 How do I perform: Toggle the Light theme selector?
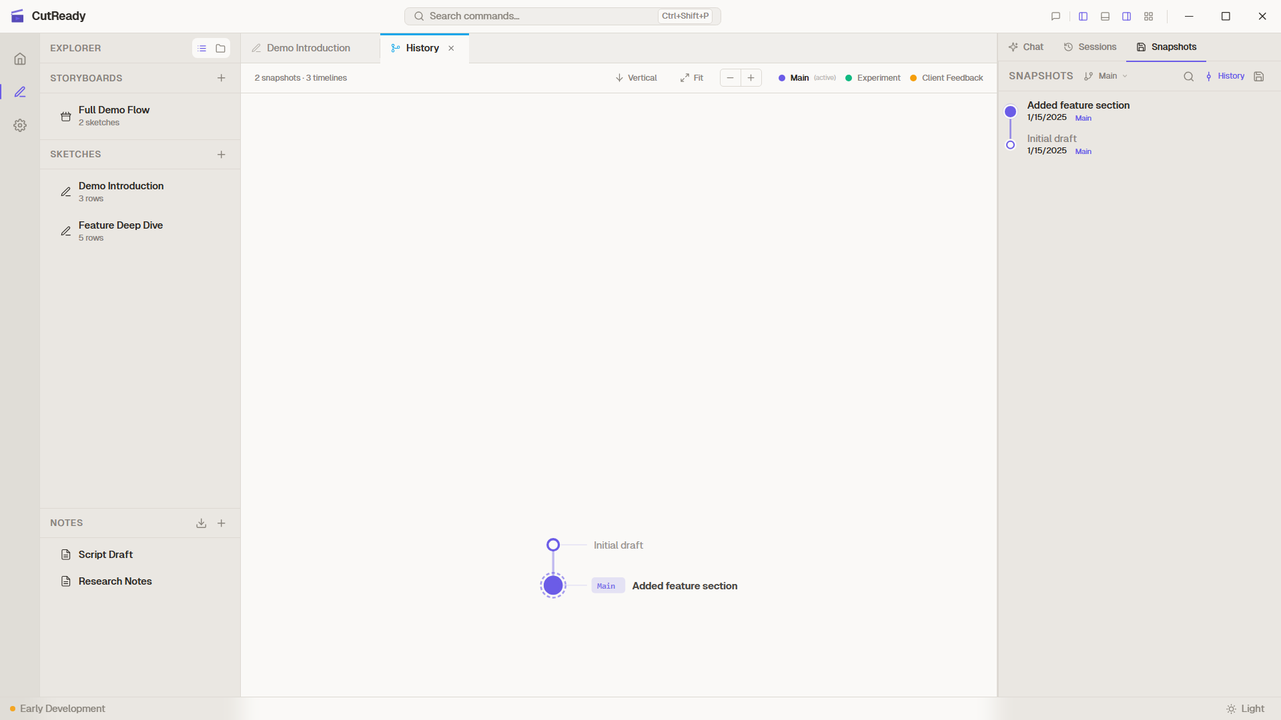click(1245, 709)
